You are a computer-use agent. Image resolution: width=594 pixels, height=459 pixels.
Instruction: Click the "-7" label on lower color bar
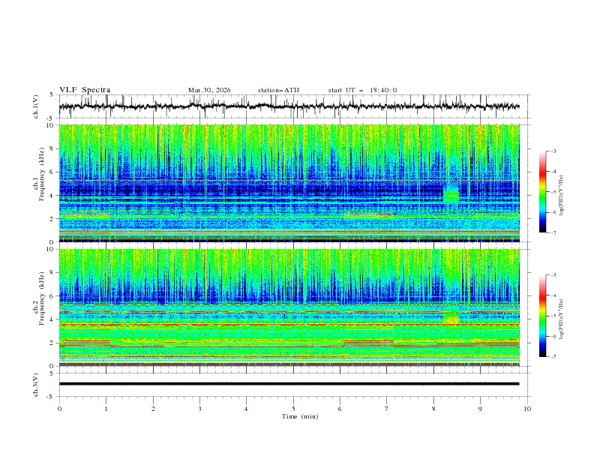[x=553, y=356]
